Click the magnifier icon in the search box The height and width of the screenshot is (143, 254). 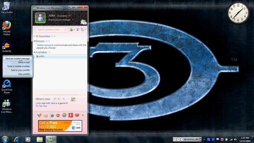(x=65, y=30)
